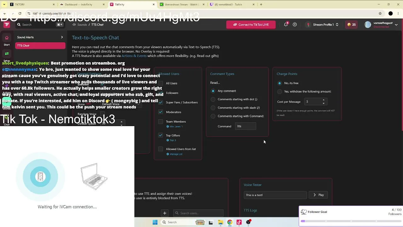Click the gear icon beside Manage List

tap(168, 154)
